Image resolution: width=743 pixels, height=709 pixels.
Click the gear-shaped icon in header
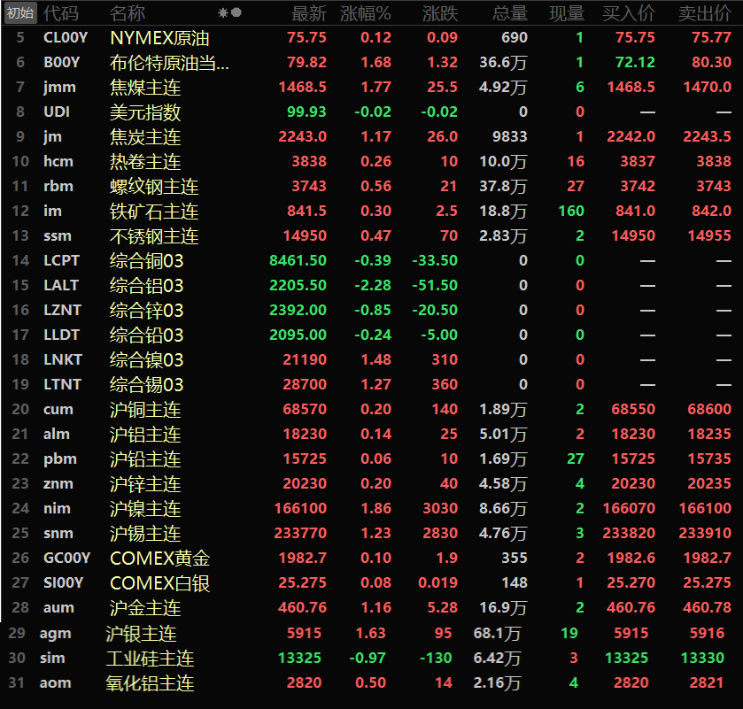pos(222,12)
